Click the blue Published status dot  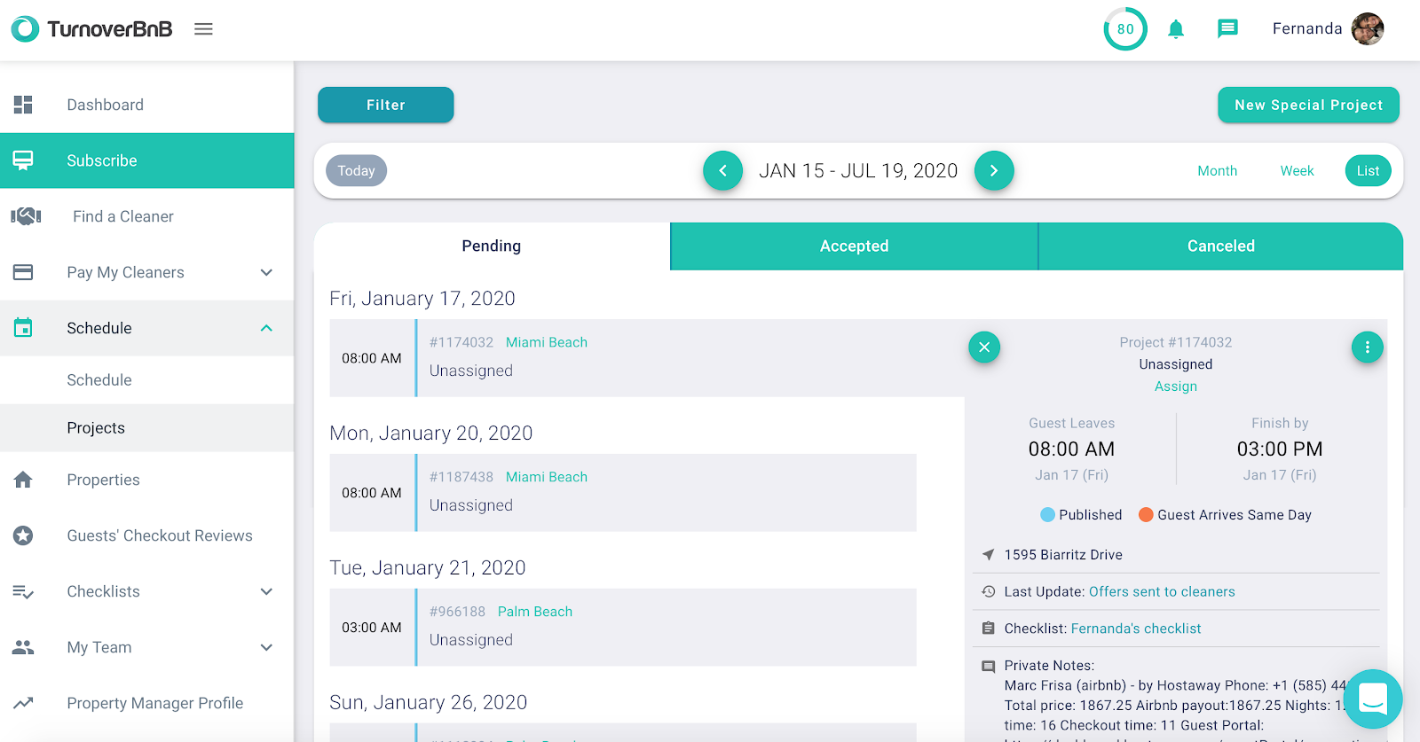[x=1047, y=514]
